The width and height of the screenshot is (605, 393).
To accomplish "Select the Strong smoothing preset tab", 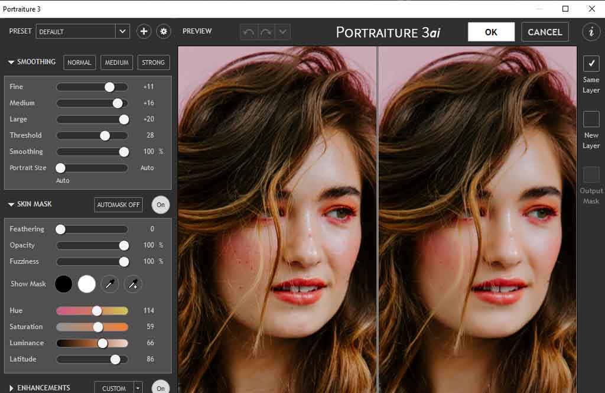I will 154,62.
